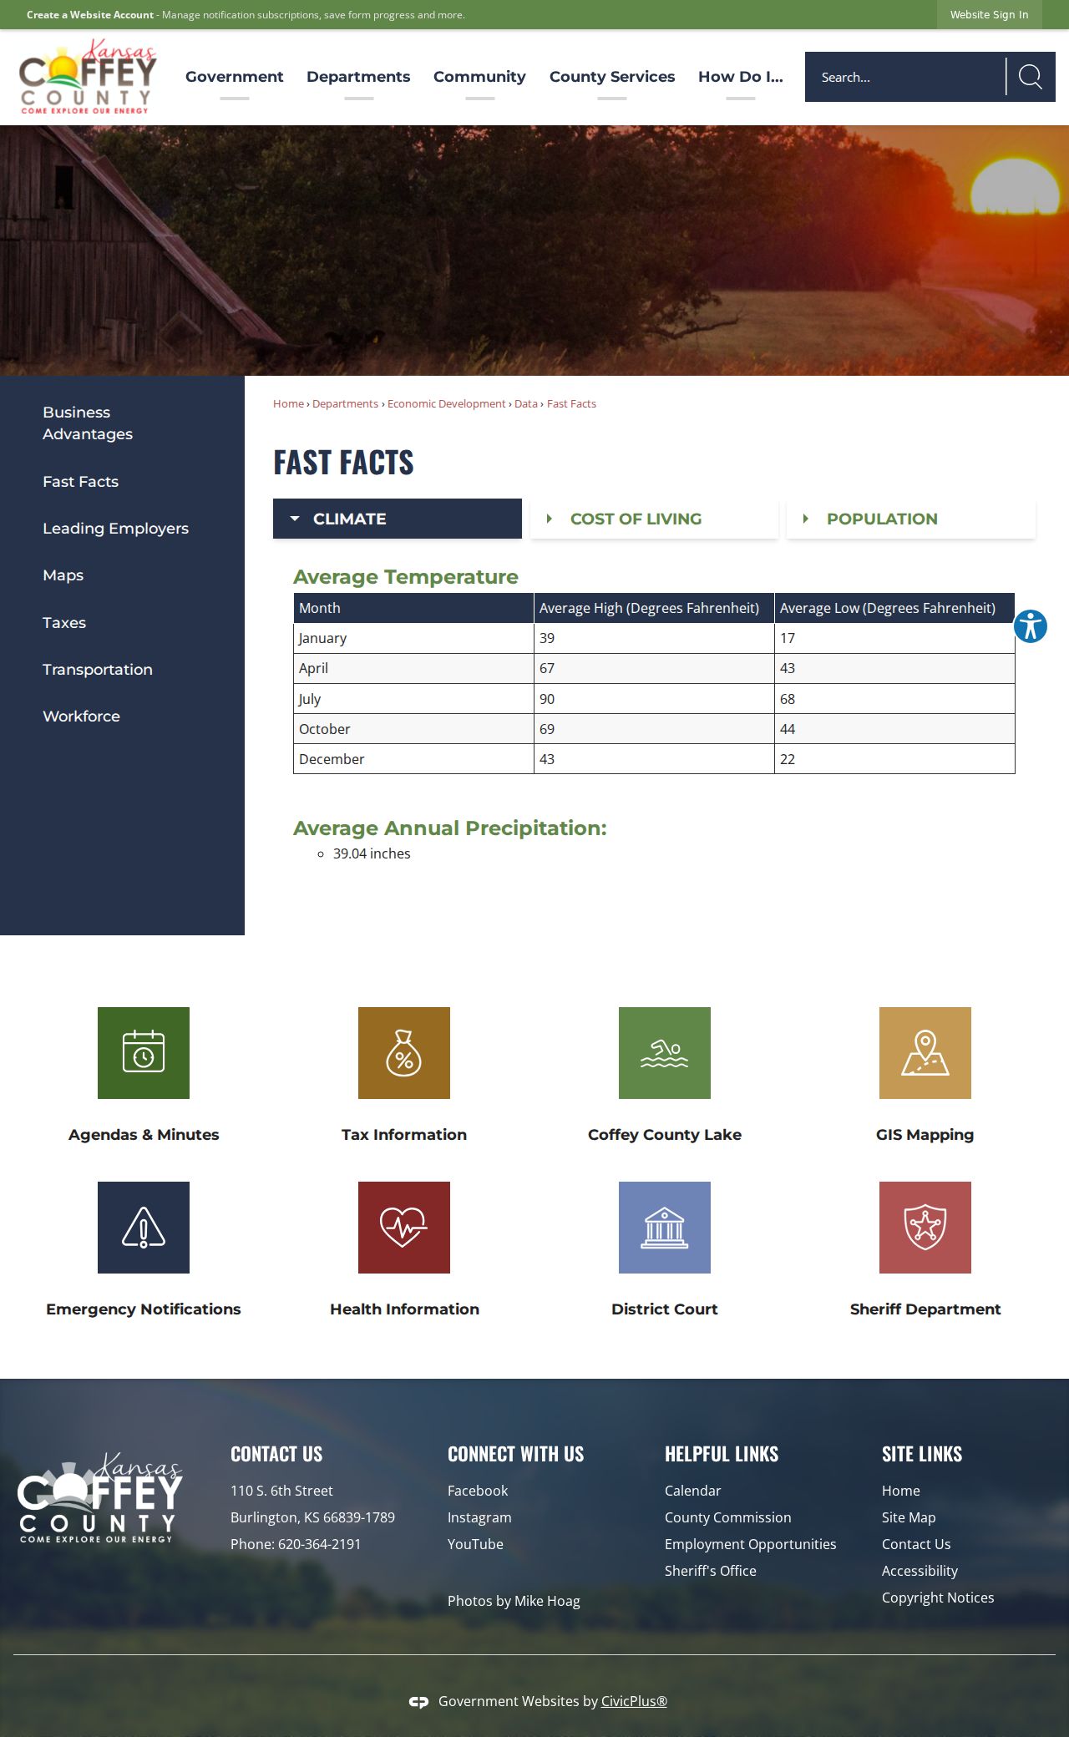
Task: Open the How Do I... menu
Action: click(741, 77)
